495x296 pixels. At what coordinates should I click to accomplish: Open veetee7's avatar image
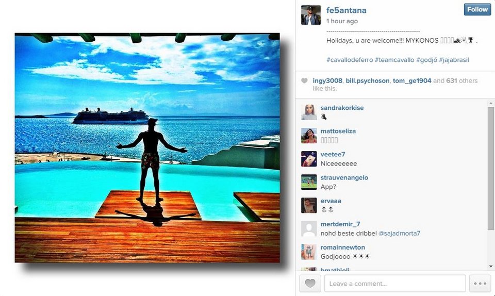[x=309, y=159]
